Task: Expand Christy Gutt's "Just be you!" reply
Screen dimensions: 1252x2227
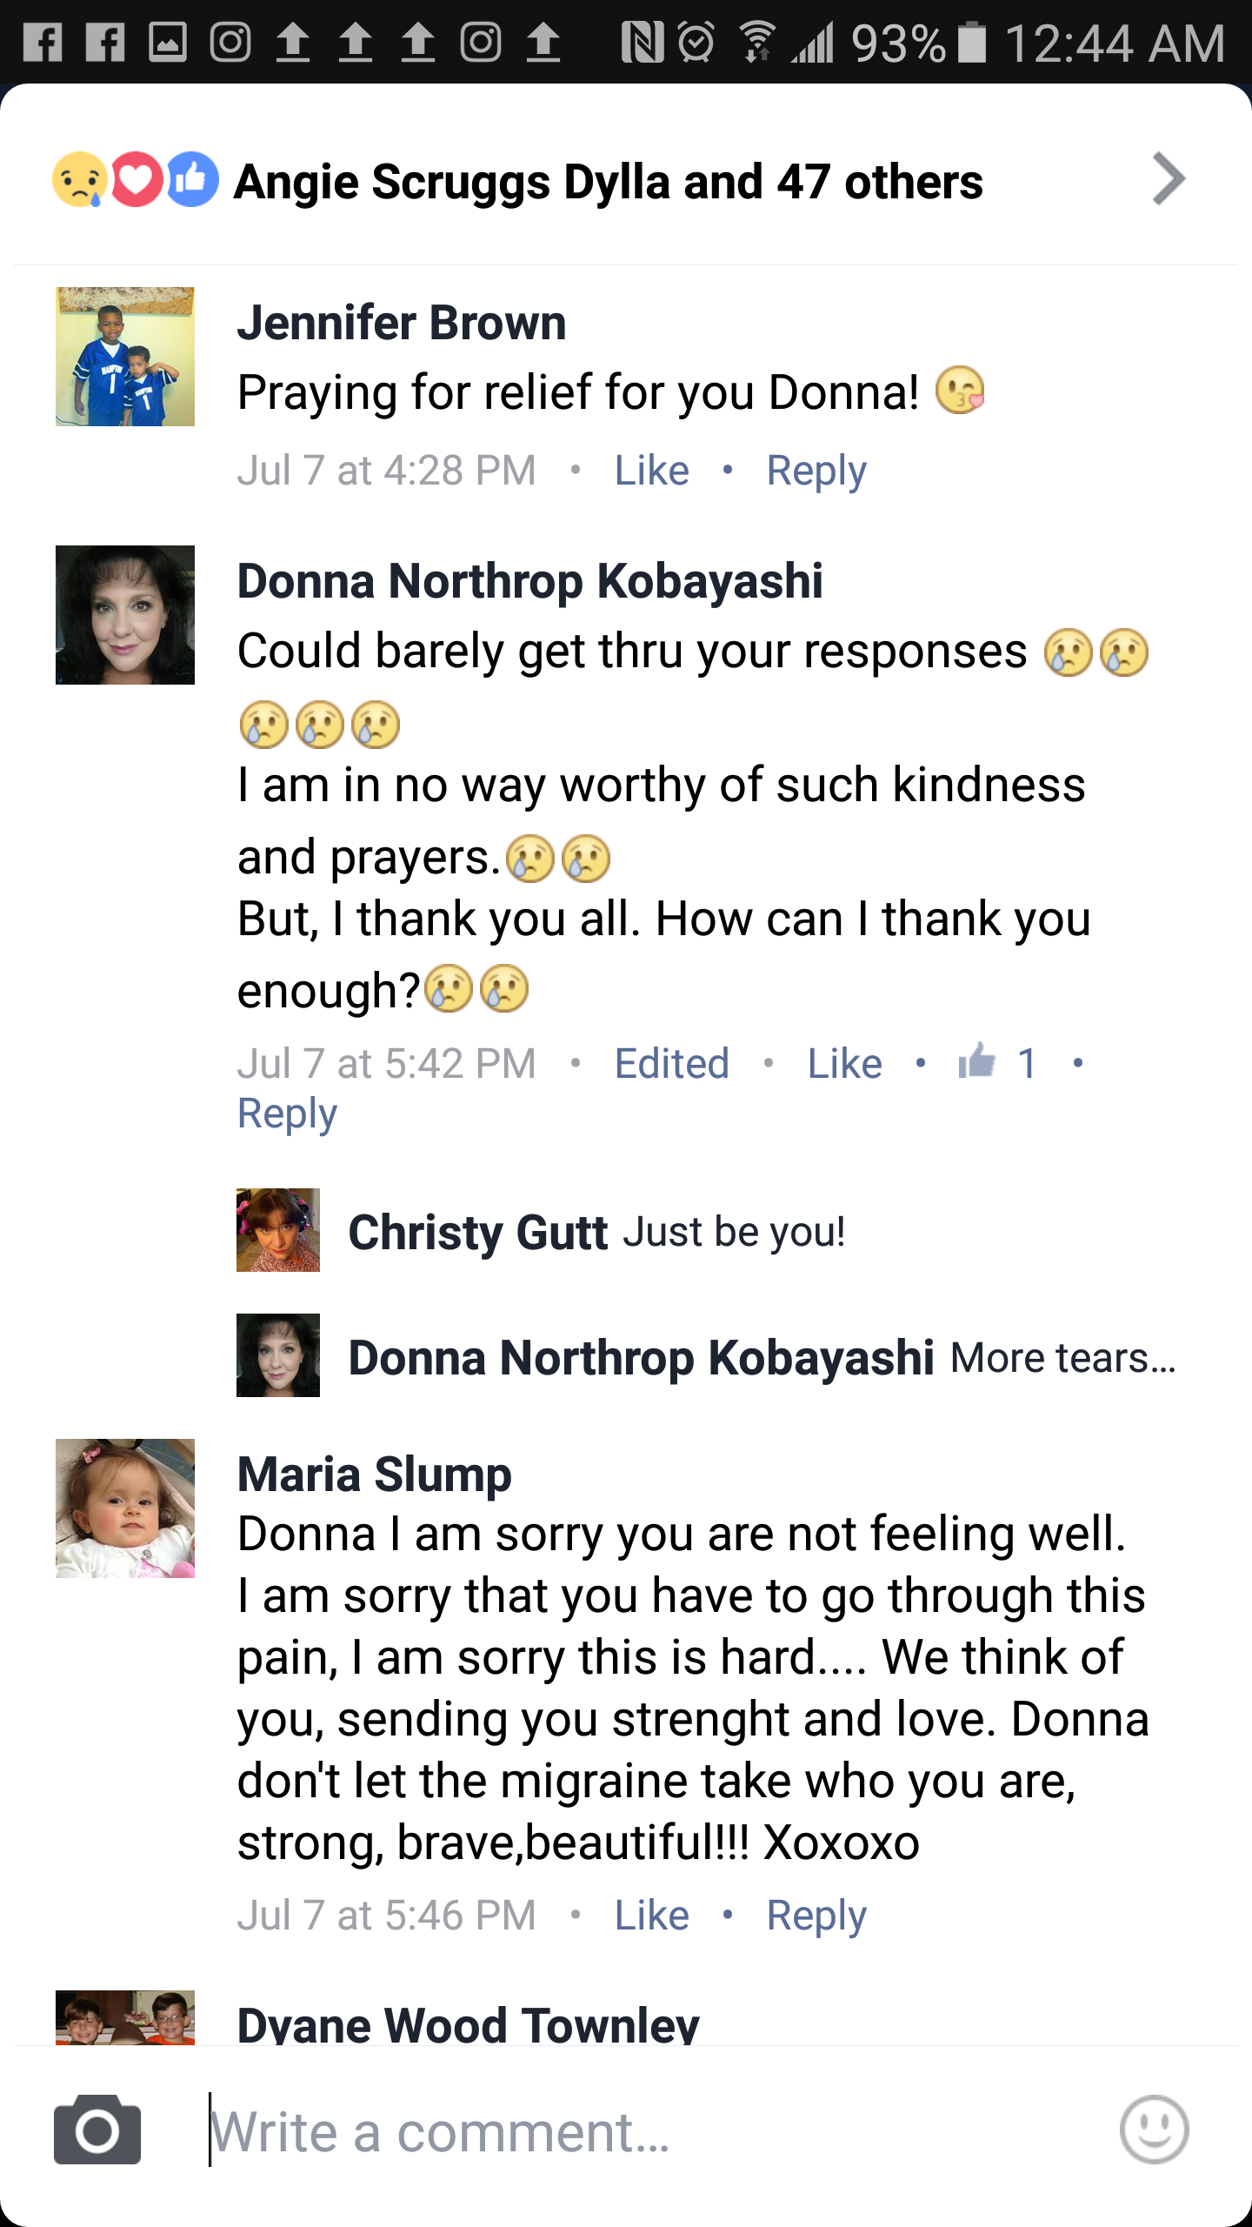Action: coord(734,1232)
